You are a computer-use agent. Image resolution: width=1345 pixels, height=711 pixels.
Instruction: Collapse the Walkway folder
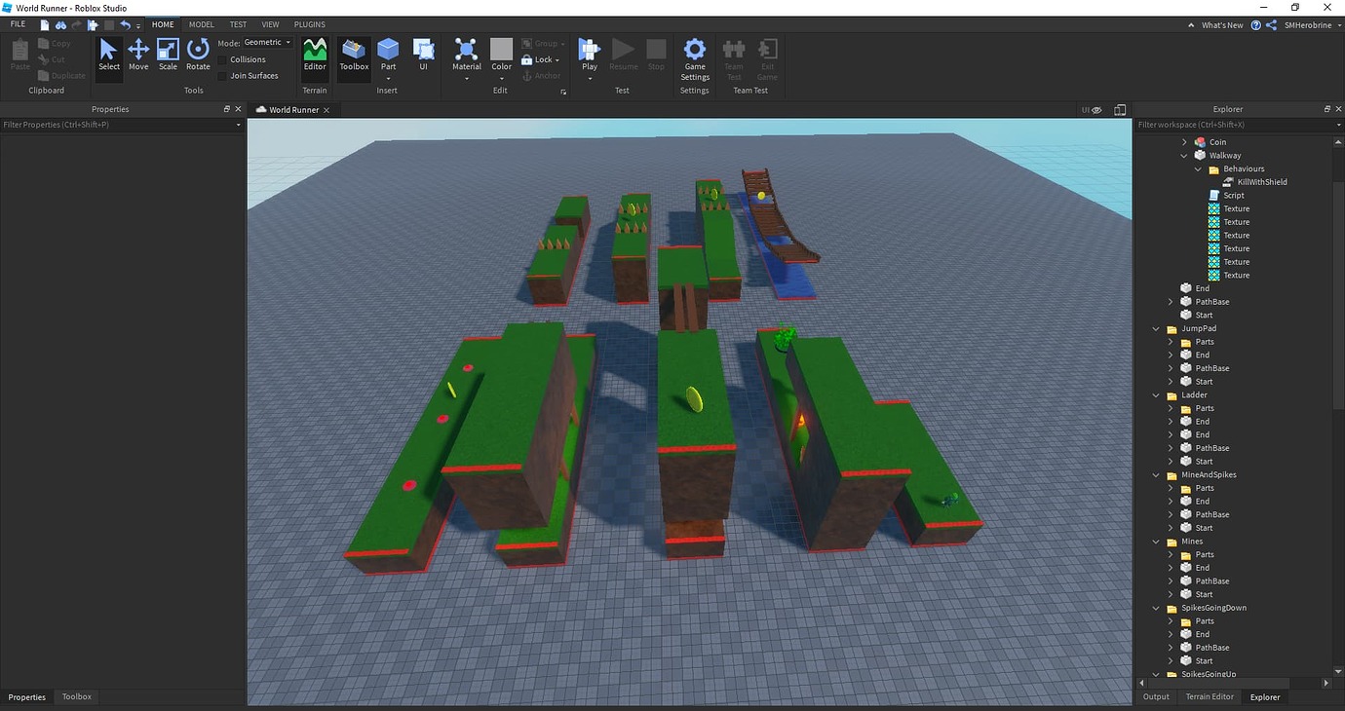[1185, 155]
